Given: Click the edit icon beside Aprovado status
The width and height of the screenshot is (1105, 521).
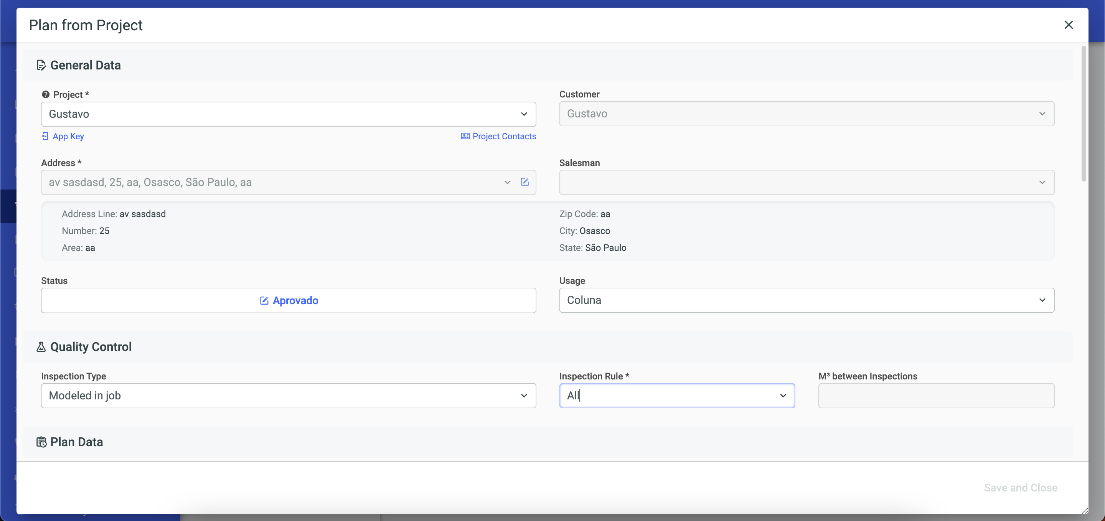Looking at the screenshot, I should [x=264, y=301].
